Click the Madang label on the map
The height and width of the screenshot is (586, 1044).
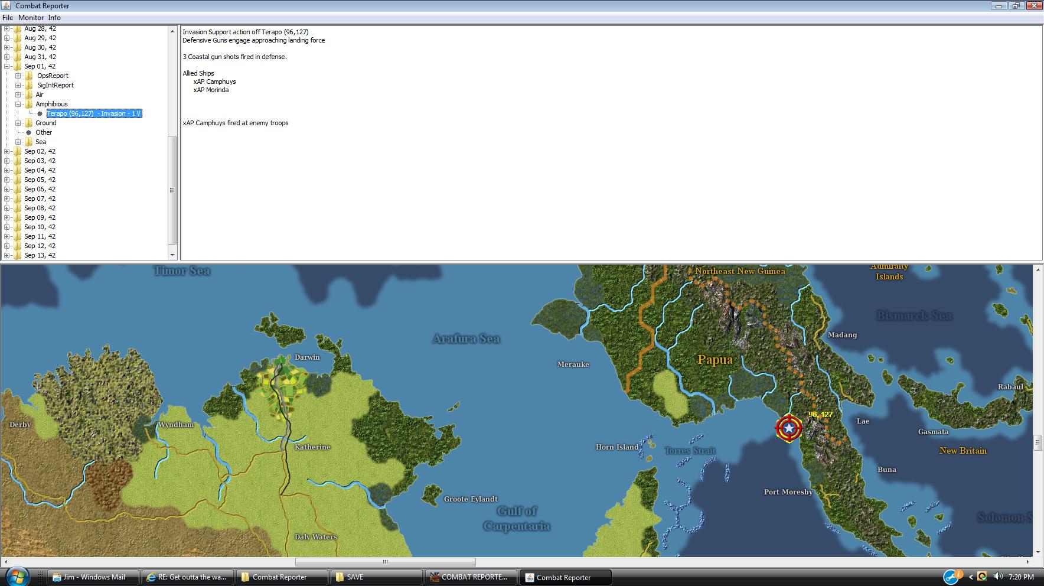pos(842,335)
